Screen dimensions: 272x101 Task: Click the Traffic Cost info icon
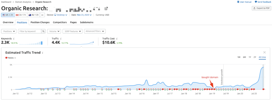pos(117,39)
